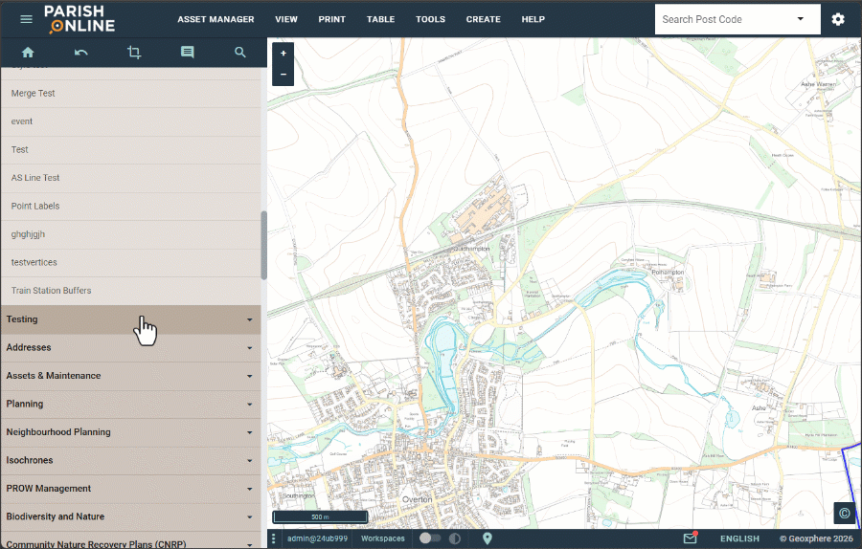The height and width of the screenshot is (549, 862).
Task: Toggle the switch in the status bar
Action: click(x=430, y=538)
